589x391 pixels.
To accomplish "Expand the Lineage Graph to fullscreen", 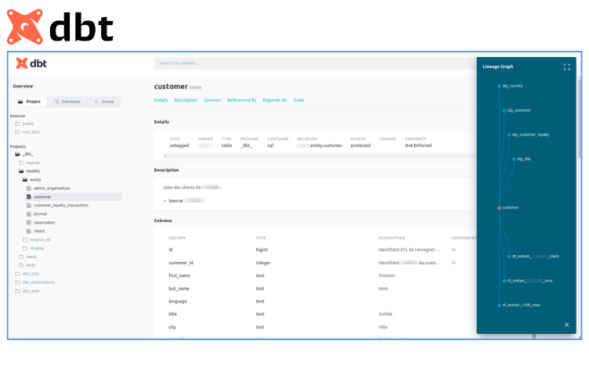I will click(566, 67).
